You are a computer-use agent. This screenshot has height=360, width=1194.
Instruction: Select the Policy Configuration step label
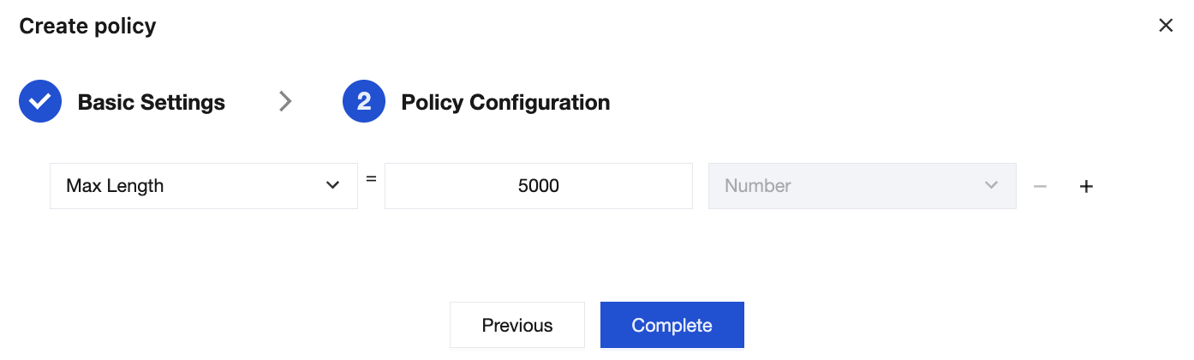505,103
